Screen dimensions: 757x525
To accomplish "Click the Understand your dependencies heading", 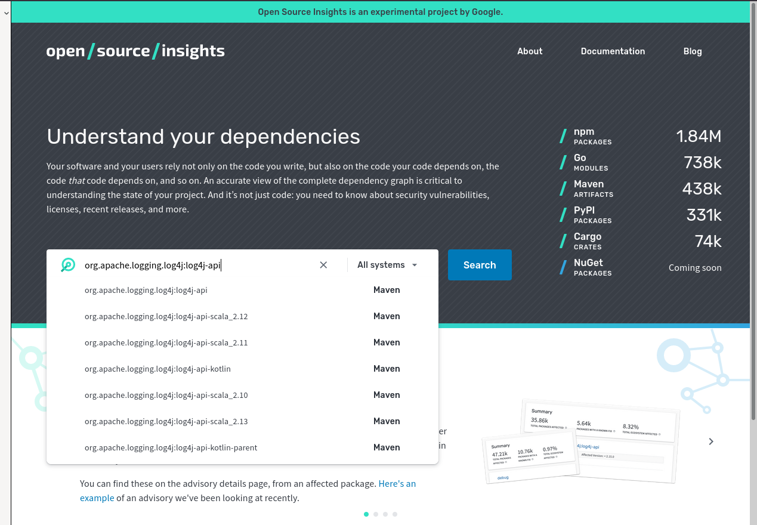I will point(203,137).
